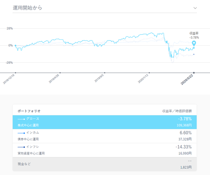The width and height of the screenshot is (210, 175).
Task: Click the ポートフォリオ heading
Action: point(29,111)
